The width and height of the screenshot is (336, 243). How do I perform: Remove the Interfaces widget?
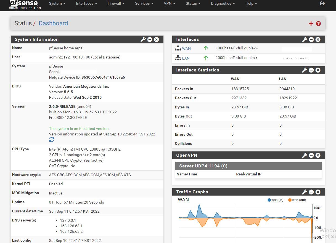[318, 39]
